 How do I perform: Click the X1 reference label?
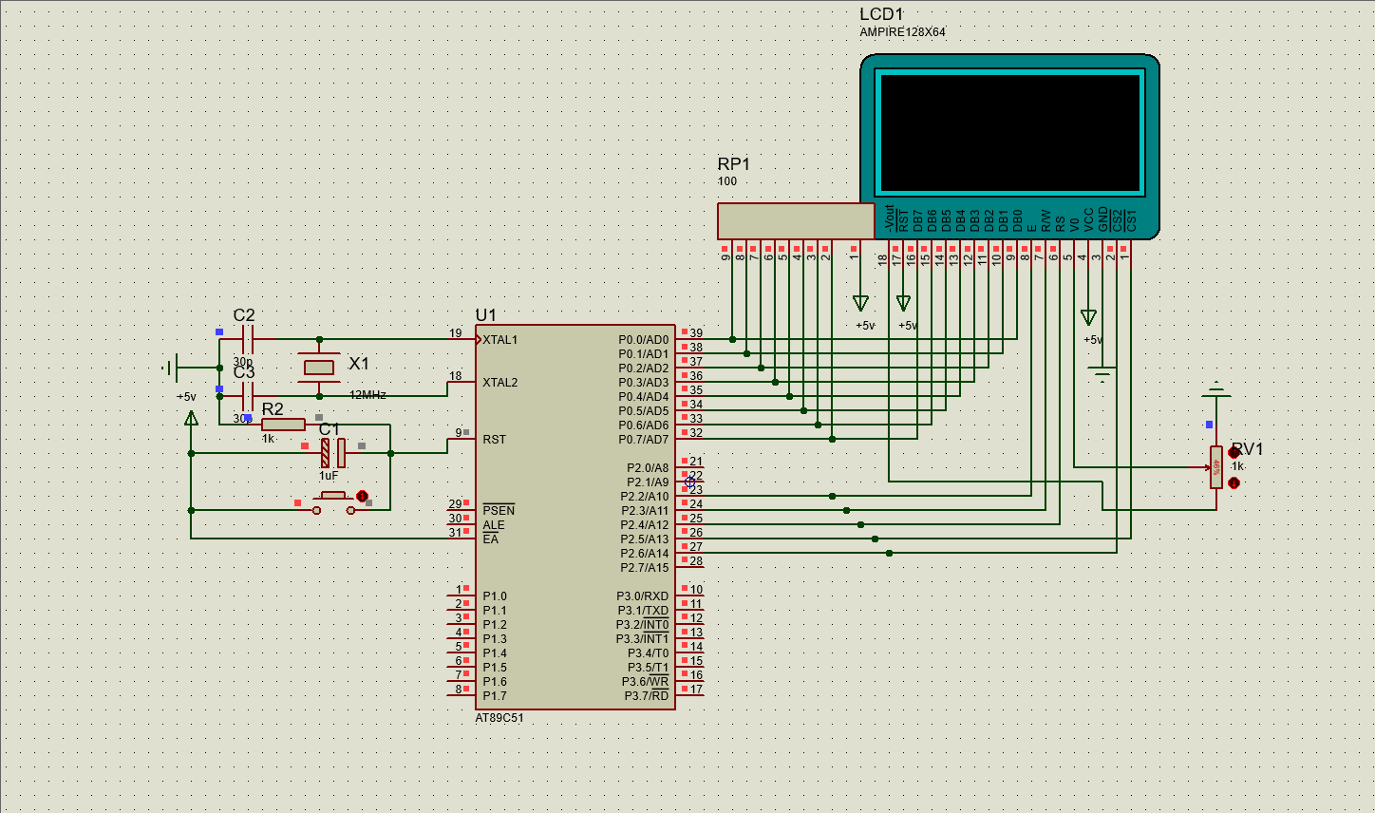[x=359, y=364]
